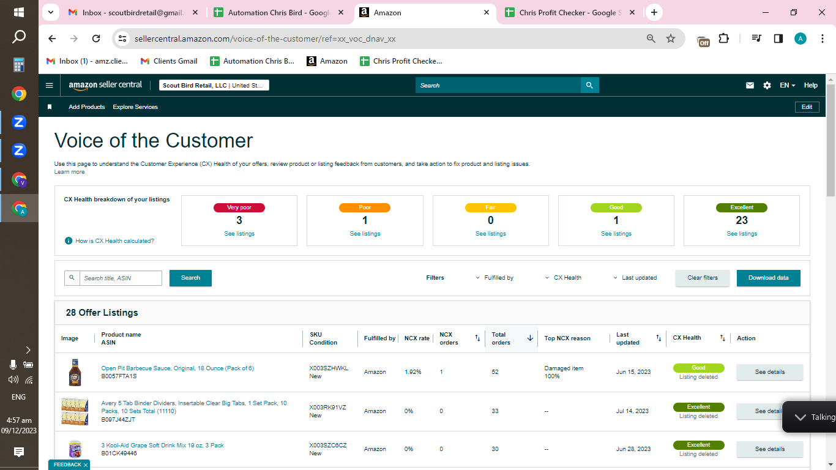Expand the CX Health filter dropdown
Screen dimensions: 836x470
point(563,278)
